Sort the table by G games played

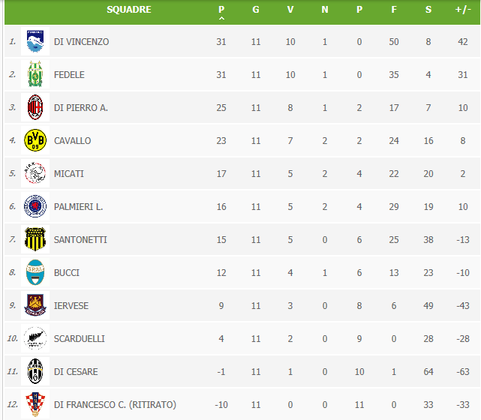tap(256, 10)
